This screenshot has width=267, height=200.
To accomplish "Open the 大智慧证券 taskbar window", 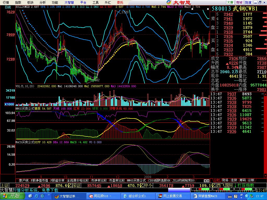I will 69,196.
